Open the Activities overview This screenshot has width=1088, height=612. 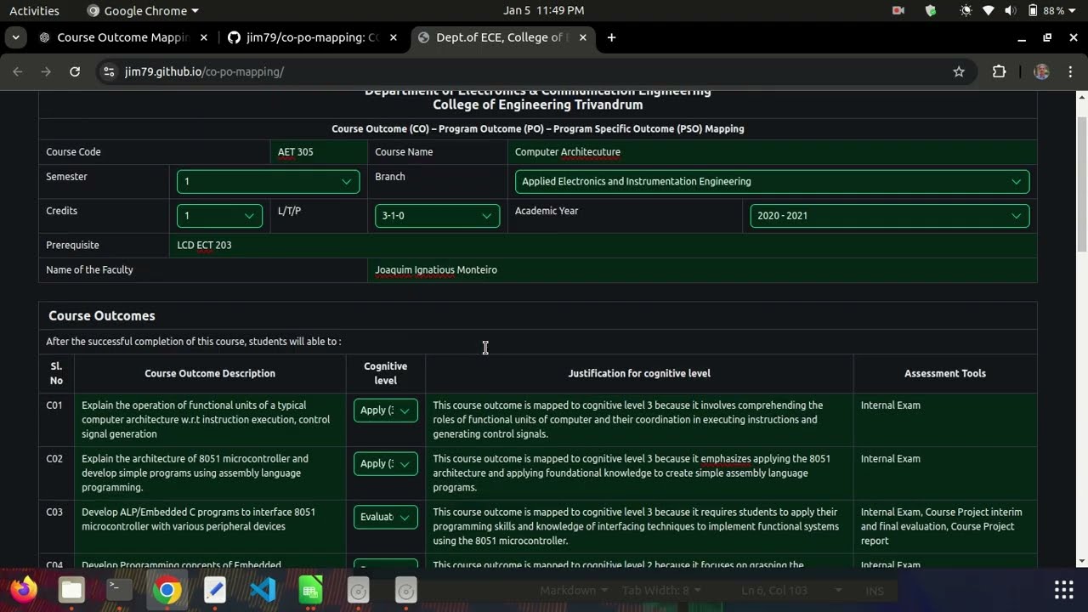(34, 10)
